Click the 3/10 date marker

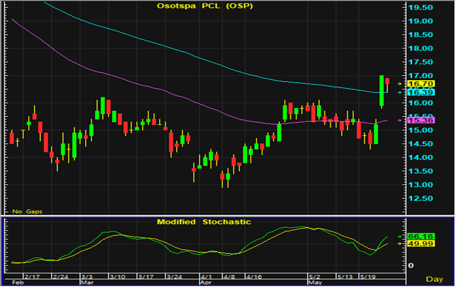(118, 277)
